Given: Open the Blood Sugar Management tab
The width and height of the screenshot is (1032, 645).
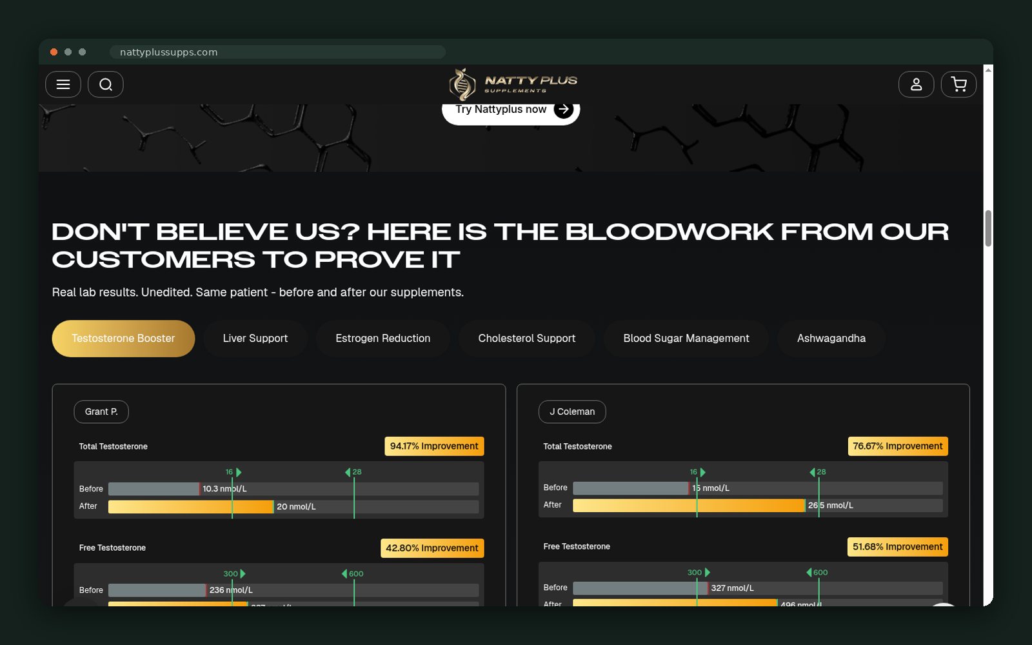Looking at the screenshot, I should [x=686, y=339].
